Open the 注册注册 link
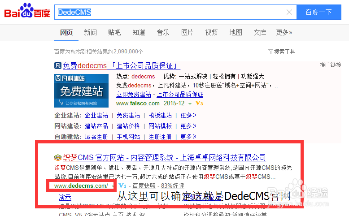This screenshot has width=349, height=216. click(160, 137)
